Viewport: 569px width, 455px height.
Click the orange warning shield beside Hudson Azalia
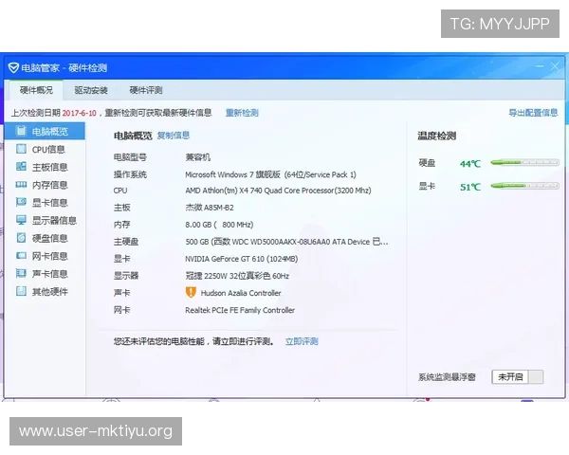click(x=191, y=293)
